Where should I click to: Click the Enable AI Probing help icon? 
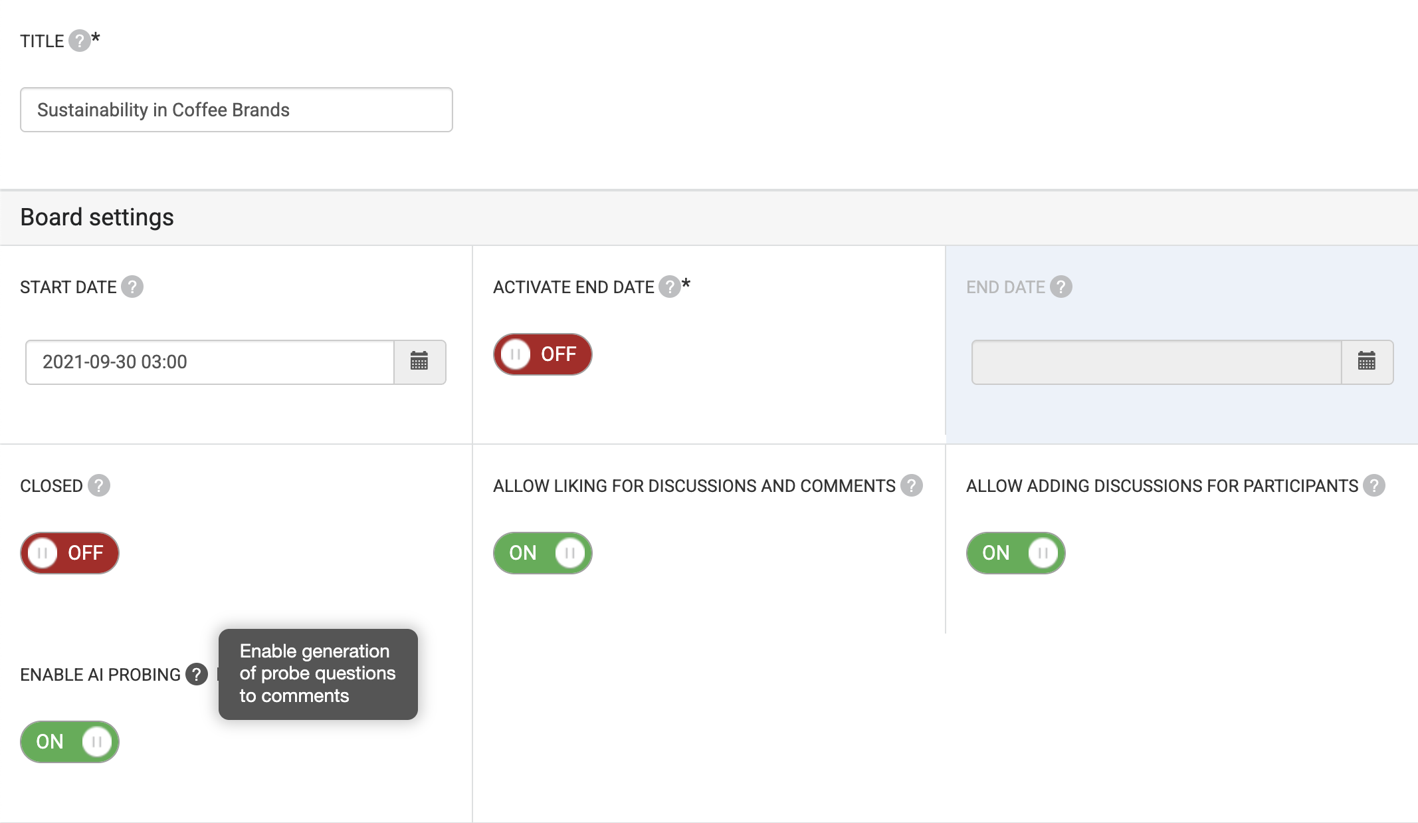196,675
